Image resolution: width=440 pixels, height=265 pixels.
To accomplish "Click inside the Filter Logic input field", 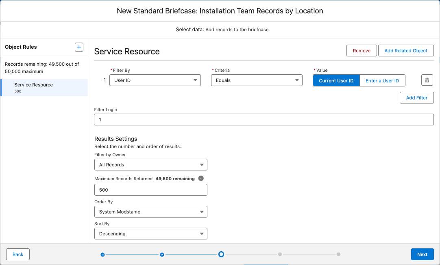I will 264,119.
